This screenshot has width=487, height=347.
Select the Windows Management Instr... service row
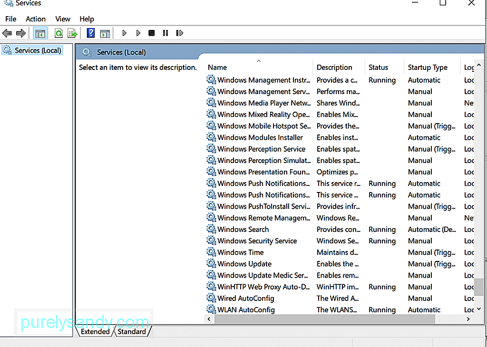(x=340, y=80)
